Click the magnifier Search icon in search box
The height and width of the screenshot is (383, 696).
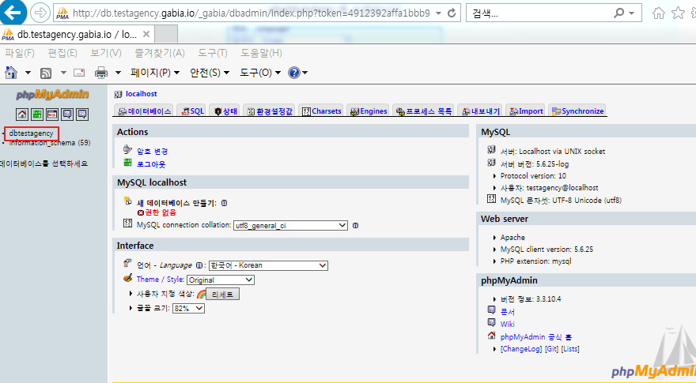pyautogui.click(x=618, y=13)
